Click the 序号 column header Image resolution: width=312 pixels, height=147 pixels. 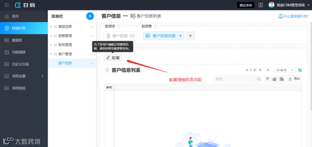click(x=109, y=87)
